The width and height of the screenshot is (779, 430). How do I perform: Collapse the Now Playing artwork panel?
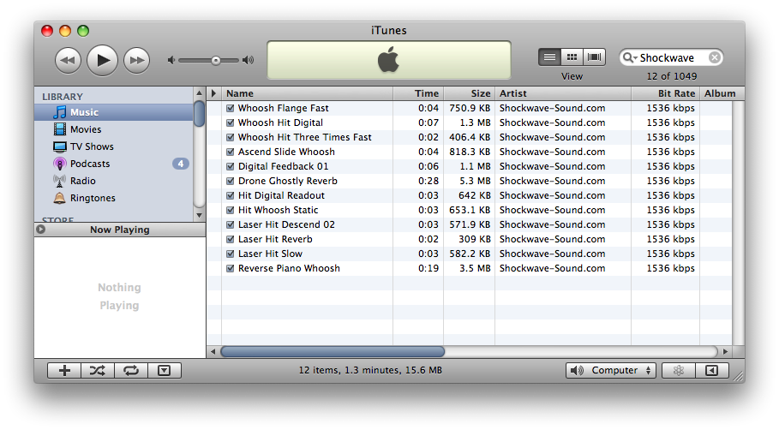41,230
